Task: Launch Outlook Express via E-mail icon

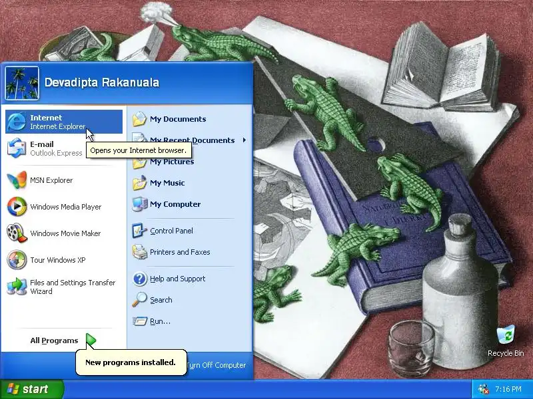Action: coord(16,148)
